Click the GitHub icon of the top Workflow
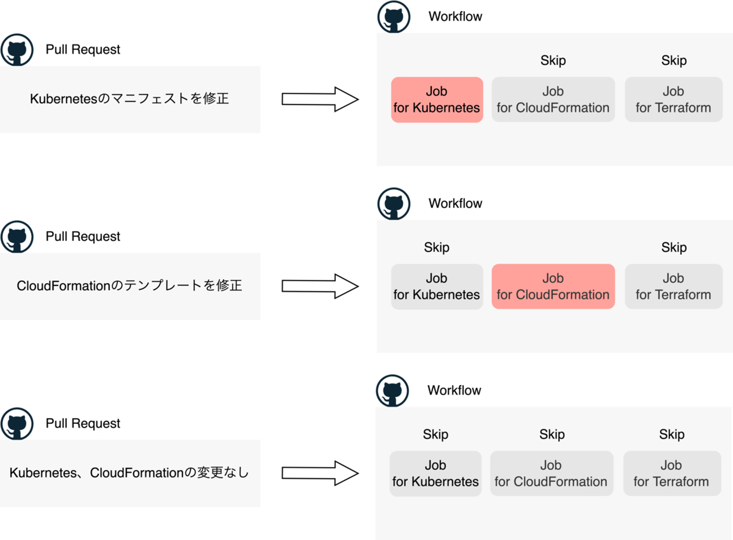 pos(394,17)
